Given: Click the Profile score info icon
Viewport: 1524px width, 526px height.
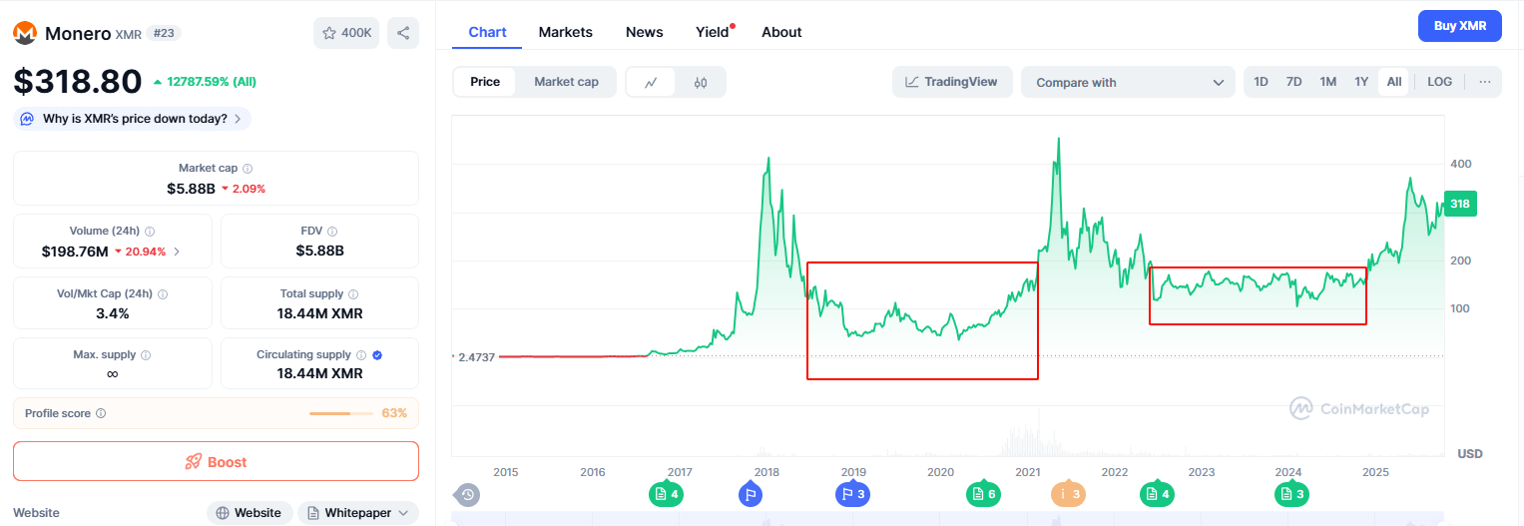Looking at the screenshot, I should pyautogui.click(x=101, y=413).
